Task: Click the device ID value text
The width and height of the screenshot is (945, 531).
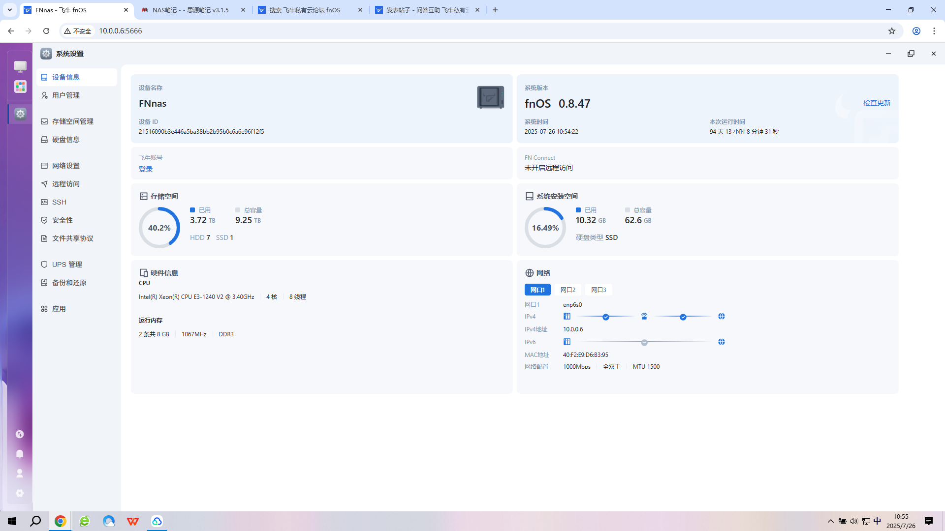Action: (201, 132)
